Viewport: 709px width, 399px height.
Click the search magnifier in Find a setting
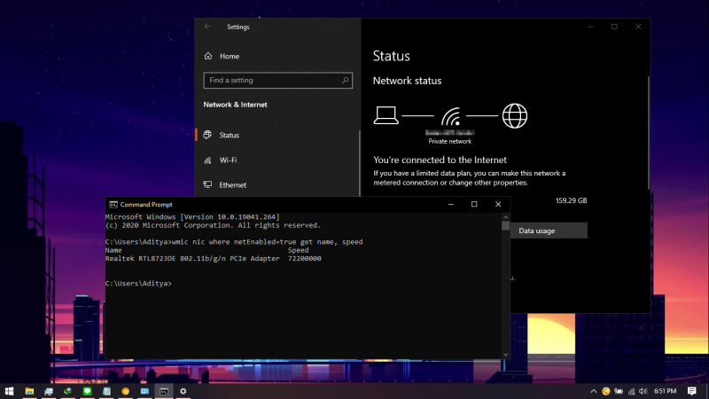[x=345, y=80]
